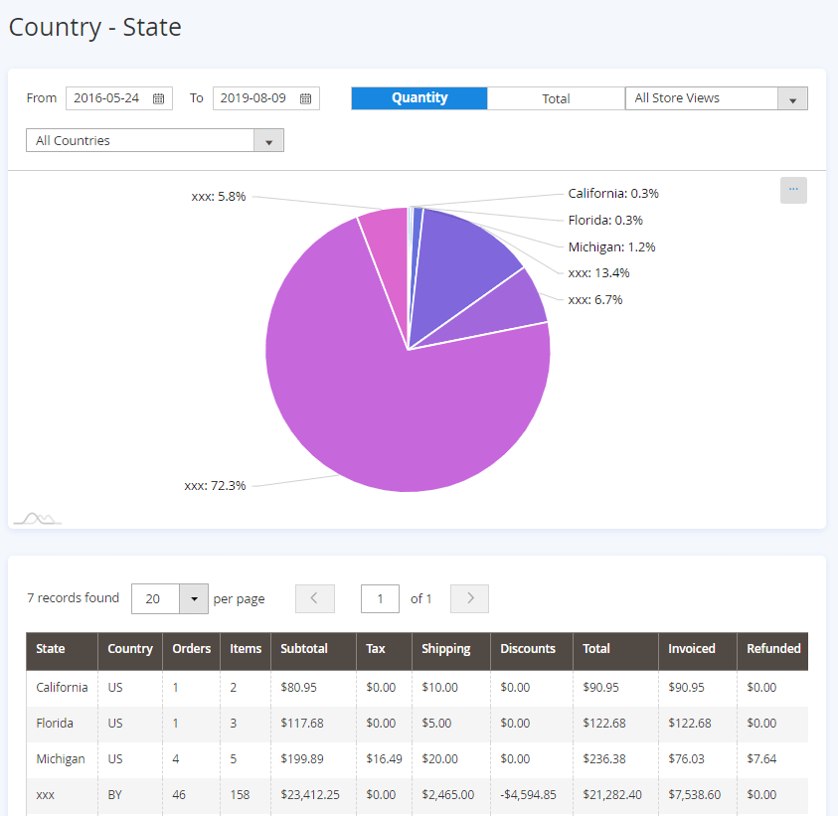Switch chart to Quantity view

click(419, 98)
